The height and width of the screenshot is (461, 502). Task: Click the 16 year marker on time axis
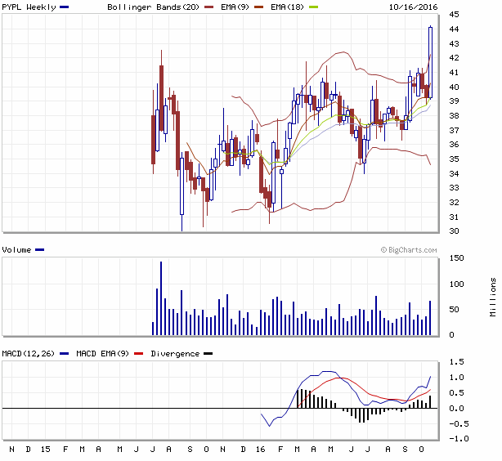coord(260,450)
